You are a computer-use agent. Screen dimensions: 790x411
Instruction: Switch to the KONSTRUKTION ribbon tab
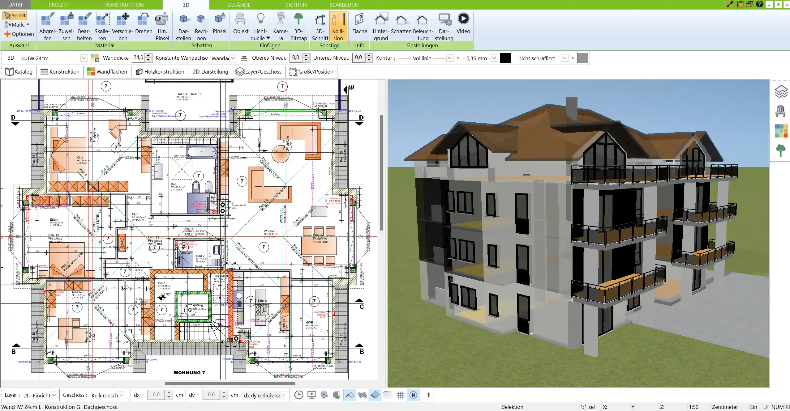pos(124,5)
